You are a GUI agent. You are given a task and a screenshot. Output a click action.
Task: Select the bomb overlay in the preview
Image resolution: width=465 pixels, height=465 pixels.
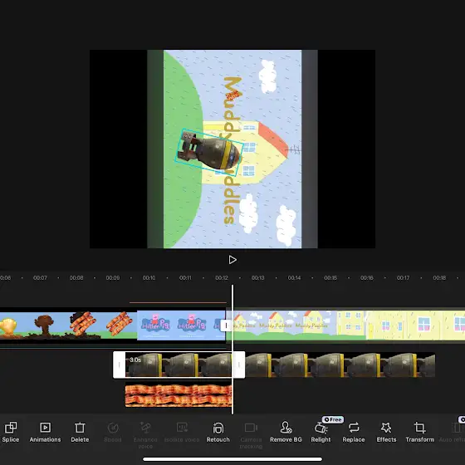pos(209,153)
